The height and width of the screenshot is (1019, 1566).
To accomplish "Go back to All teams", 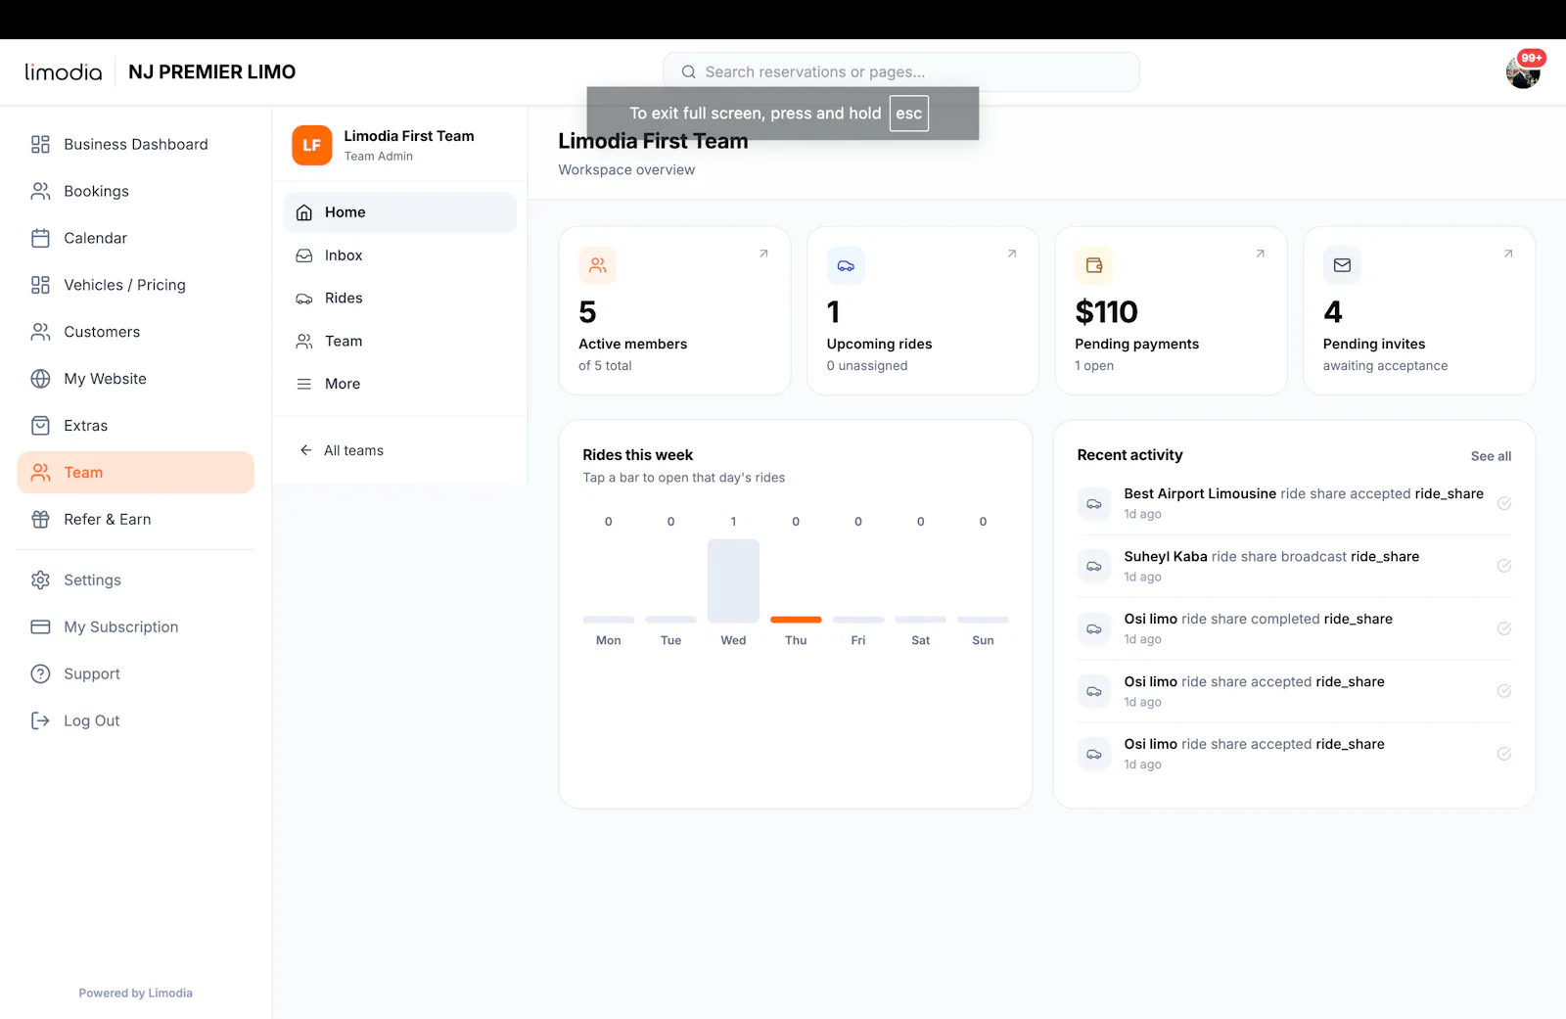I will 342,450.
